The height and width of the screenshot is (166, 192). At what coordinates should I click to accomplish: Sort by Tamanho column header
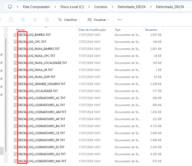pyautogui.click(x=151, y=30)
